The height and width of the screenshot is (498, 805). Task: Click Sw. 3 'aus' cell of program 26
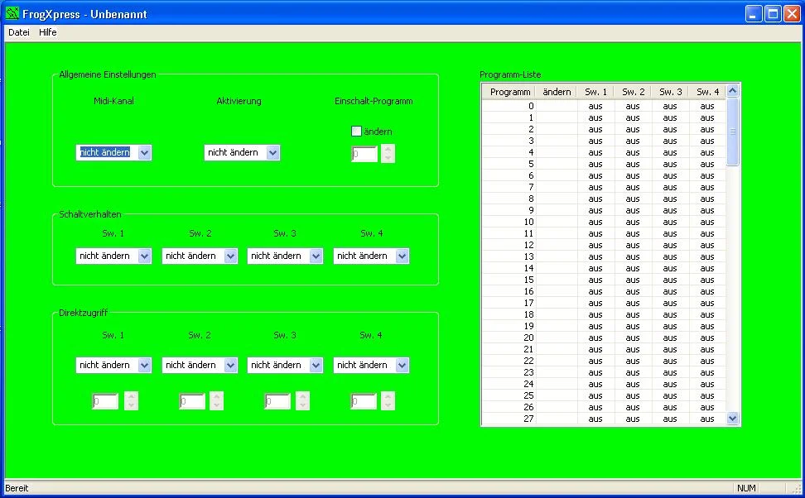click(671, 407)
